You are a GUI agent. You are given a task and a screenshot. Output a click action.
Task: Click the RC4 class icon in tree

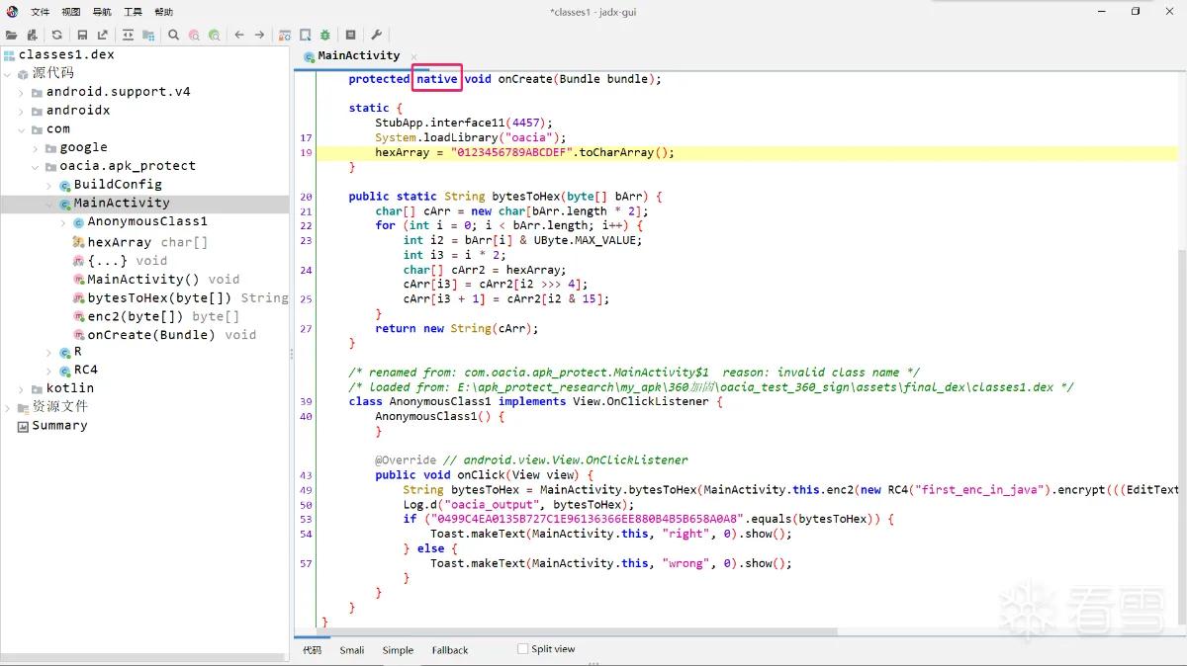coord(65,371)
